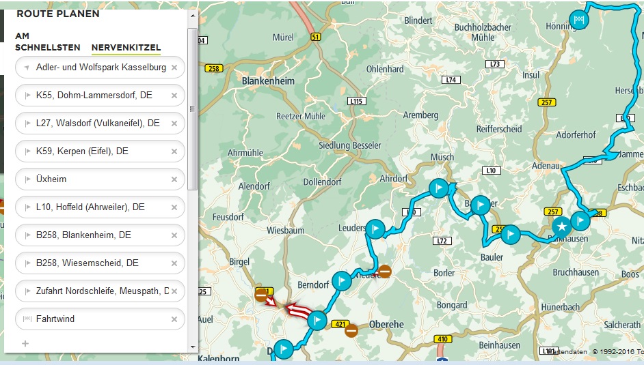Select the star marker near Barweiler
The width and height of the screenshot is (644, 365).
(561, 226)
